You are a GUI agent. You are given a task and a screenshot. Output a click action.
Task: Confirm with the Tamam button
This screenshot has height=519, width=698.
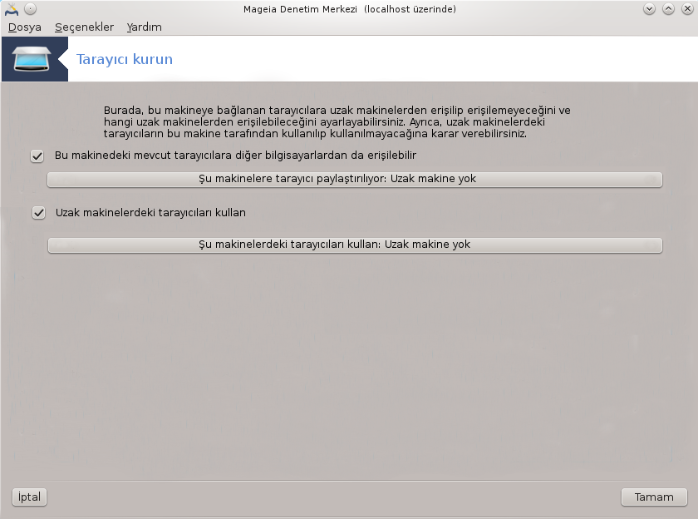[654, 497]
